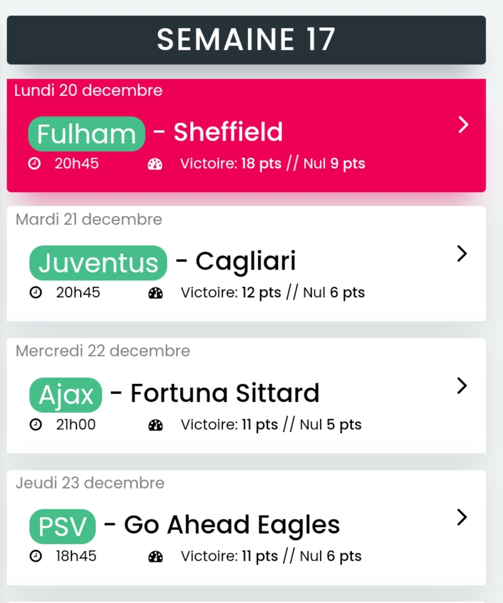Expand Juventus - Cagliari match using chevron
Viewport: 503px width, 603px height.
462,254
